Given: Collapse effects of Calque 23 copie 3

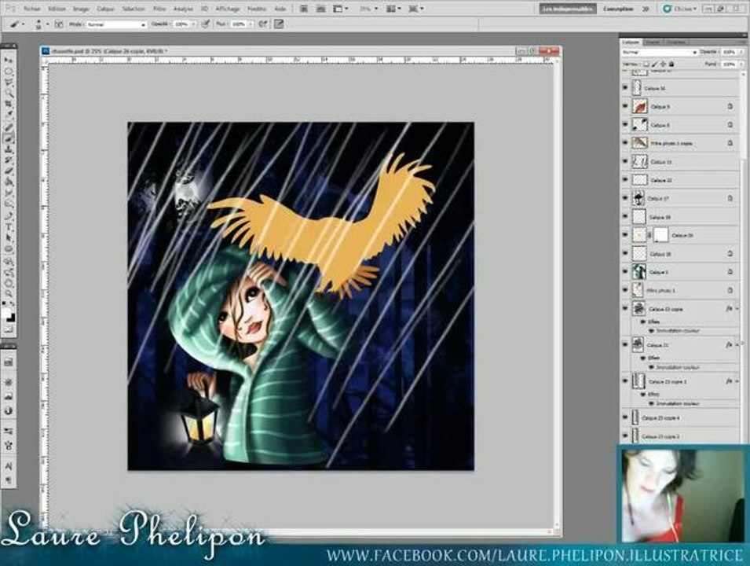Looking at the screenshot, I should pyautogui.click(x=737, y=381).
